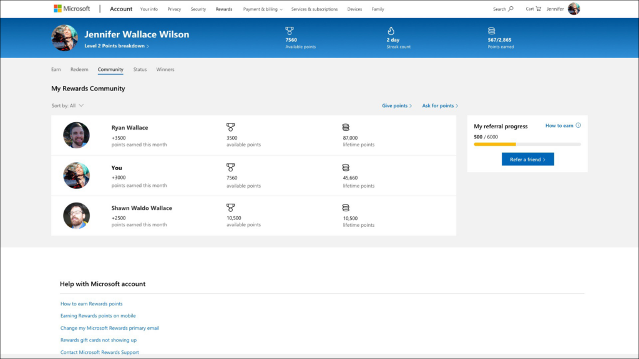Screen dimensions: 639x359
Task: Open Contact Microsoft Rewards Support link
Action: [99, 352]
